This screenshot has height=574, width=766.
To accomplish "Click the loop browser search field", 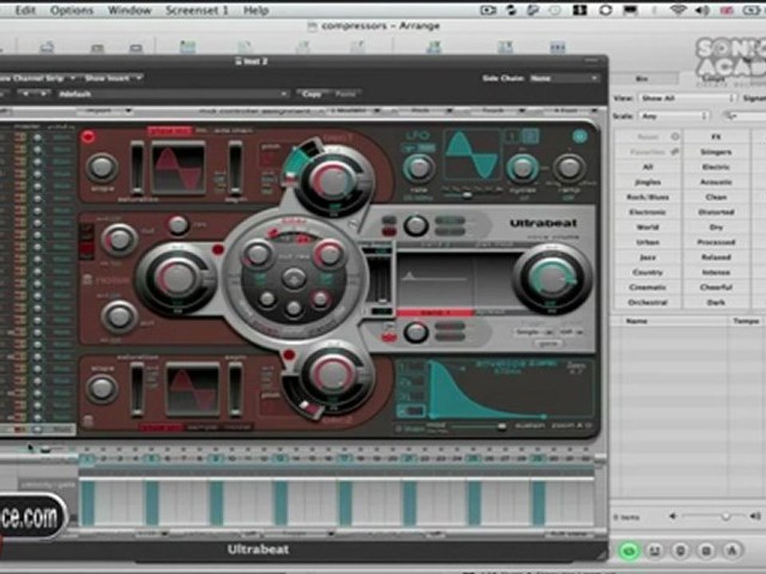I will tap(744, 116).
